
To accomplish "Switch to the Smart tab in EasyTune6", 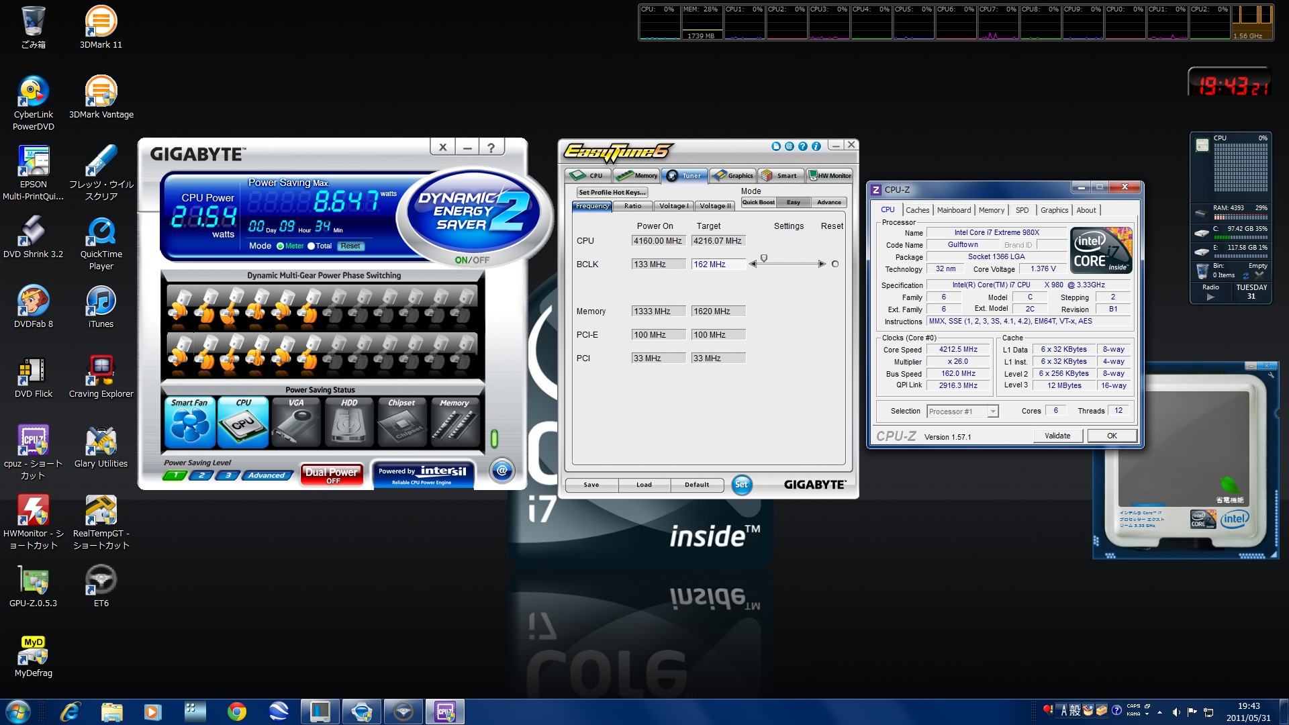I will [x=781, y=176].
